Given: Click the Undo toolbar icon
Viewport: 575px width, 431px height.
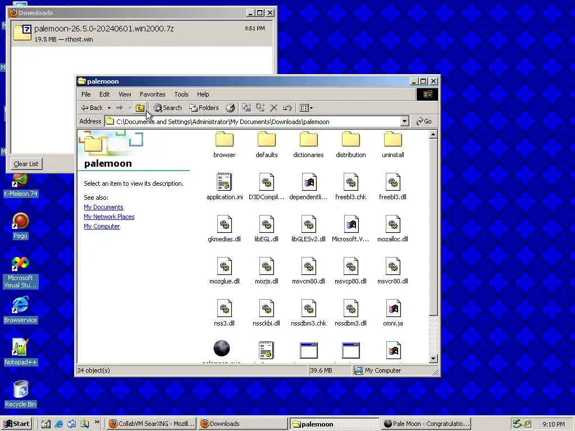Looking at the screenshot, I should [287, 108].
